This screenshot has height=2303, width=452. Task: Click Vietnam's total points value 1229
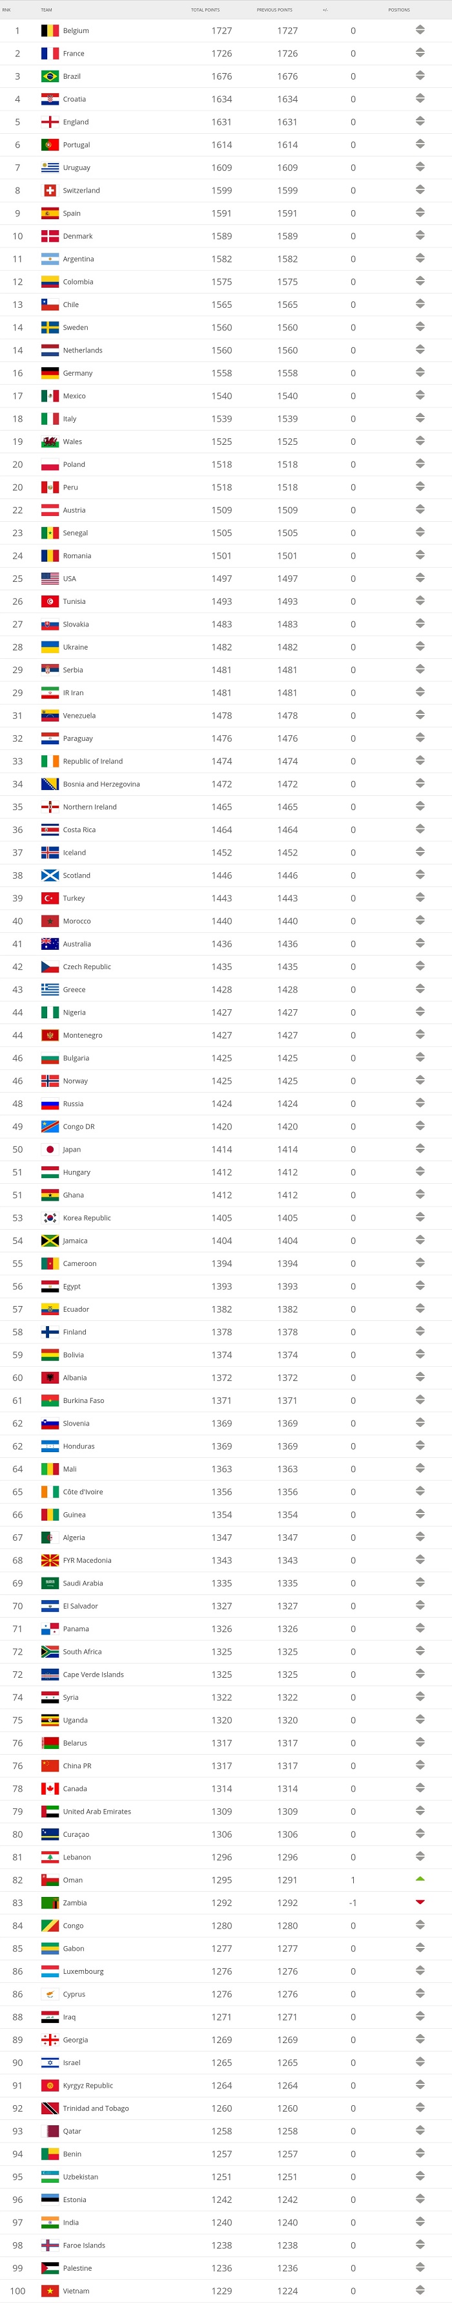pos(221,2291)
